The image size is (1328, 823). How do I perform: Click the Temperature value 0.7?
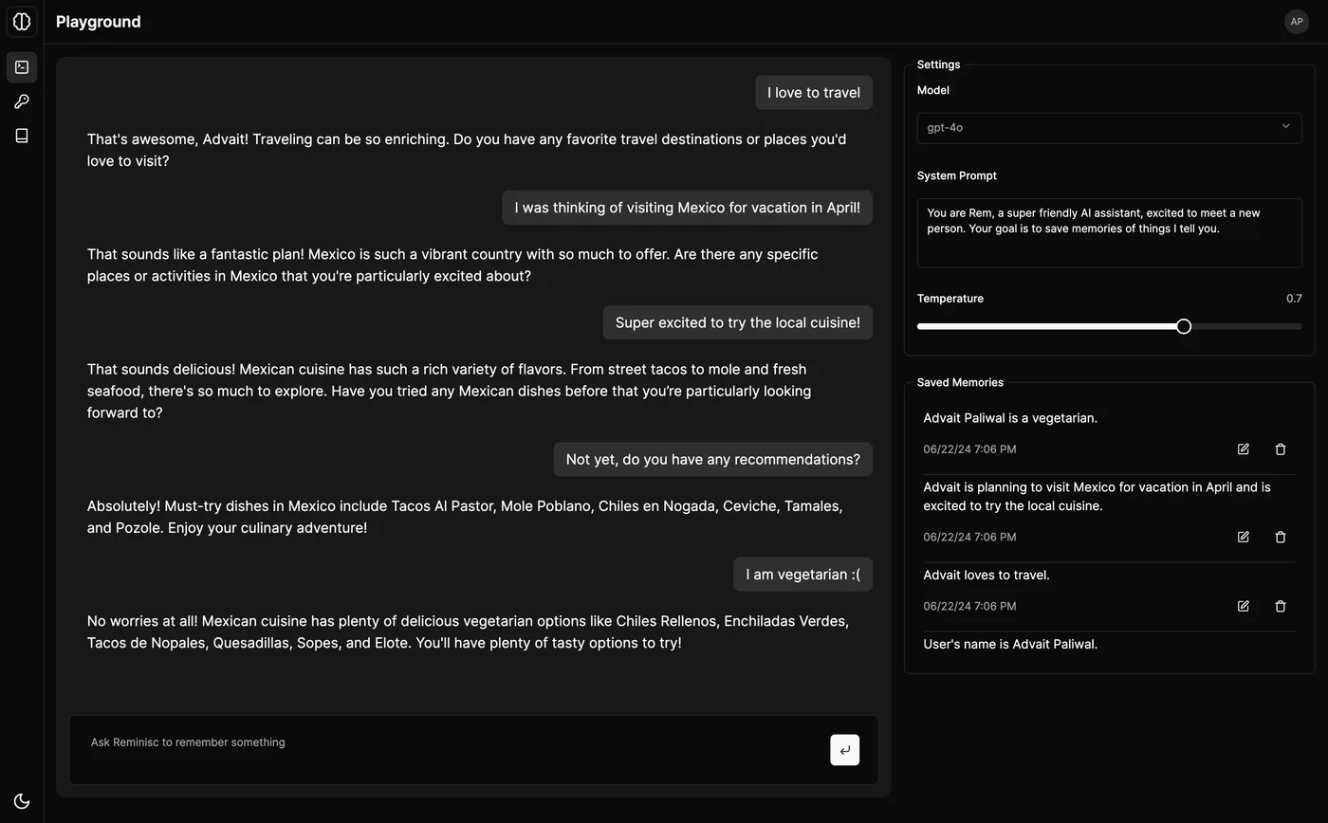(1294, 299)
